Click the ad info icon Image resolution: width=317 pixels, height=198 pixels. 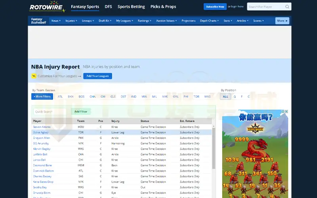pyautogui.click(x=283, y=112)
